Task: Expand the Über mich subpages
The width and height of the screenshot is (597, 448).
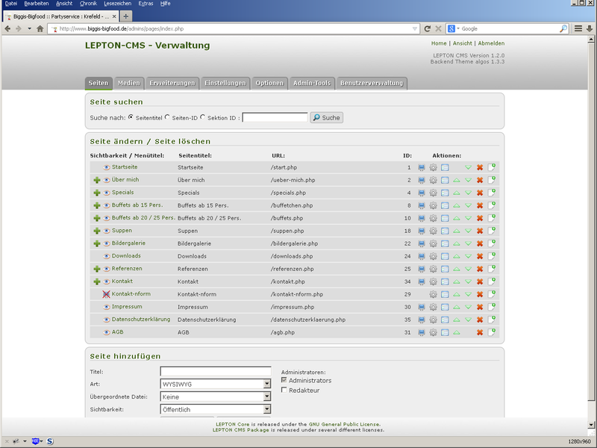Action: (97, 180)
